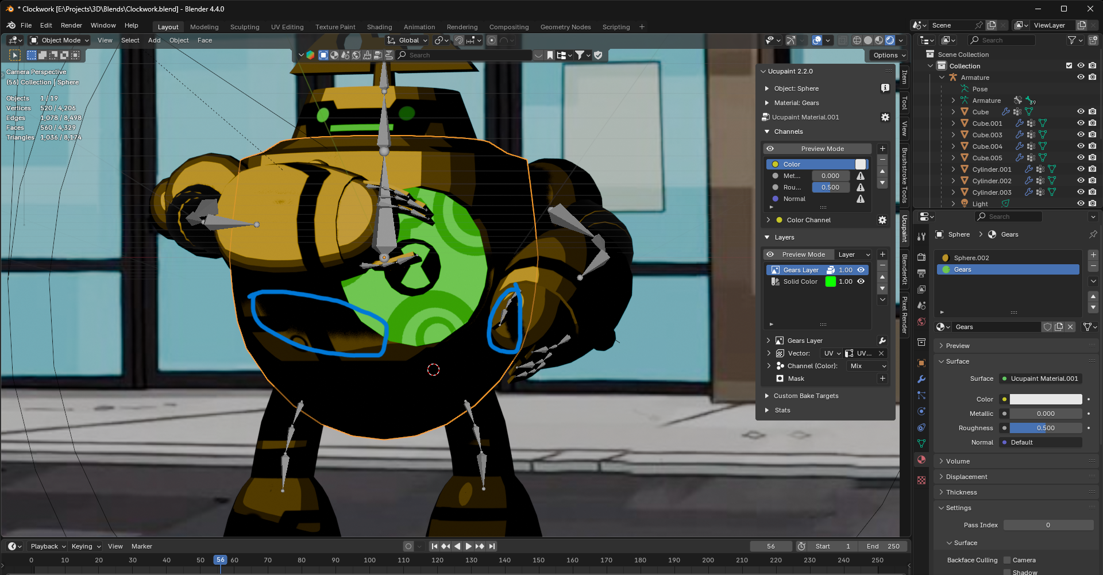Hide Armature in outliner viewport
1103x575 pixels.
pos(1081,78)
